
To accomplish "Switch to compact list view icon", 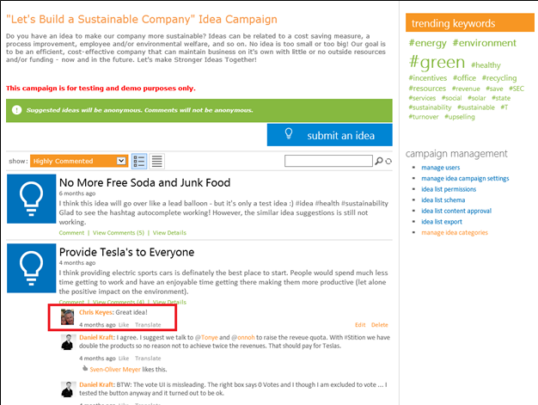I will 157,161.
